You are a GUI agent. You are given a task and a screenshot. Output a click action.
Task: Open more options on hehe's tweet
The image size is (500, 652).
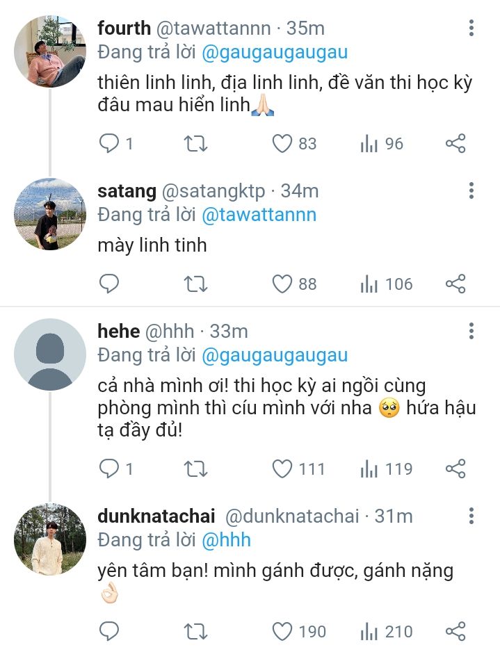(x=471, y=331)
